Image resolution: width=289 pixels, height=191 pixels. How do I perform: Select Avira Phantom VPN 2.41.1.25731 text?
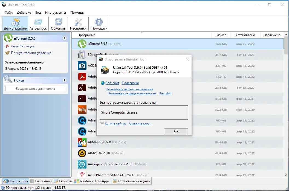click(x=111, y=175)
